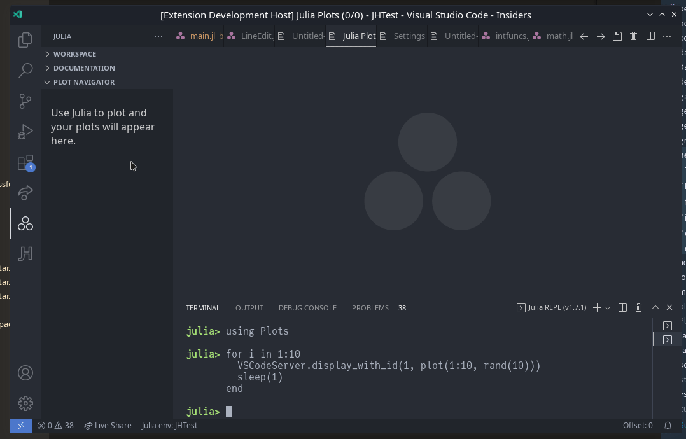Switch to PROBLEMS panel tab
Image resolution: width=686 pixels, height=439 pixels.
[x=370, y=308]
